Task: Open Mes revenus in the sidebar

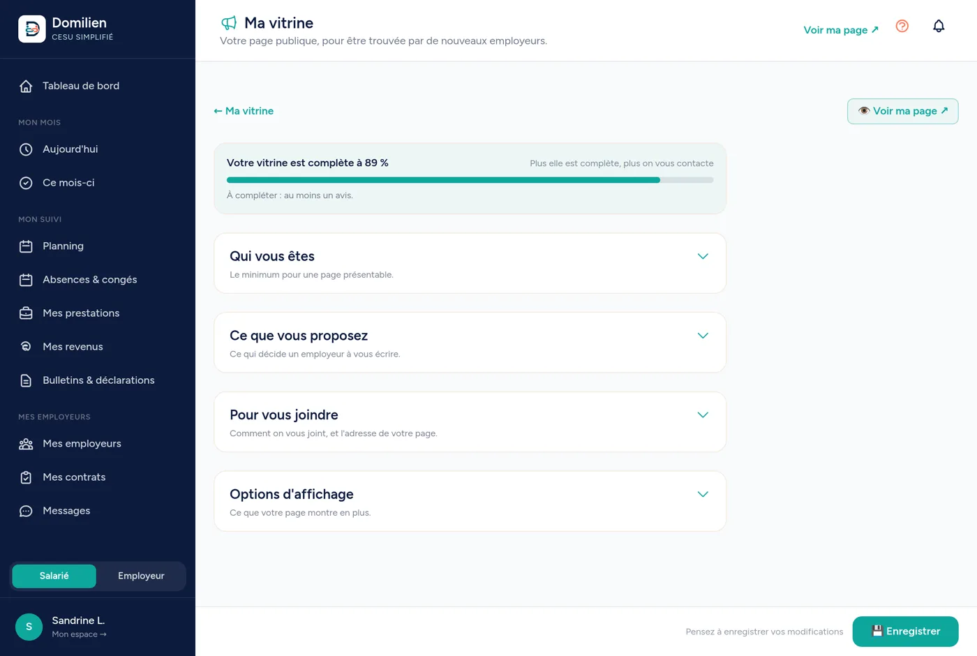Action: pyautogui.click(x=98, y=347)
